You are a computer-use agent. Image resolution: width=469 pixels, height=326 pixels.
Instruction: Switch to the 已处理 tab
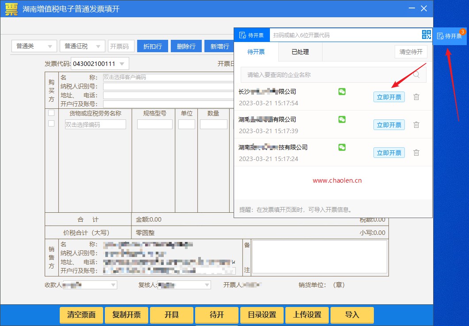click(300, 52)
